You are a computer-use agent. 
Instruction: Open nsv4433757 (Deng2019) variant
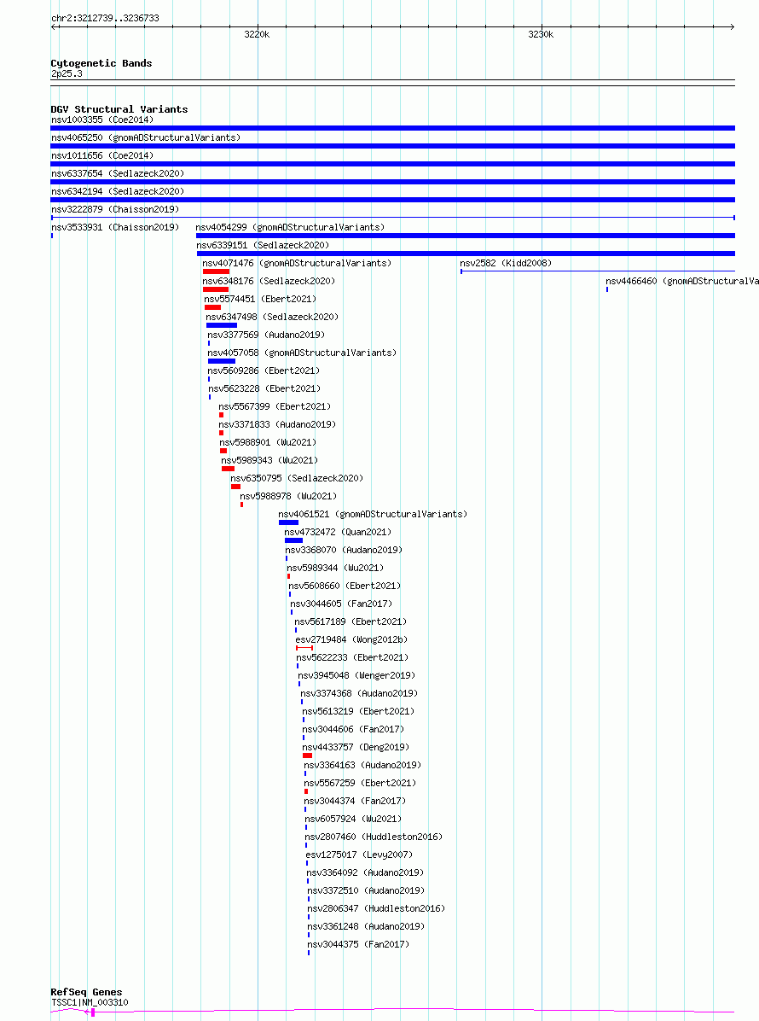point(356,747)
